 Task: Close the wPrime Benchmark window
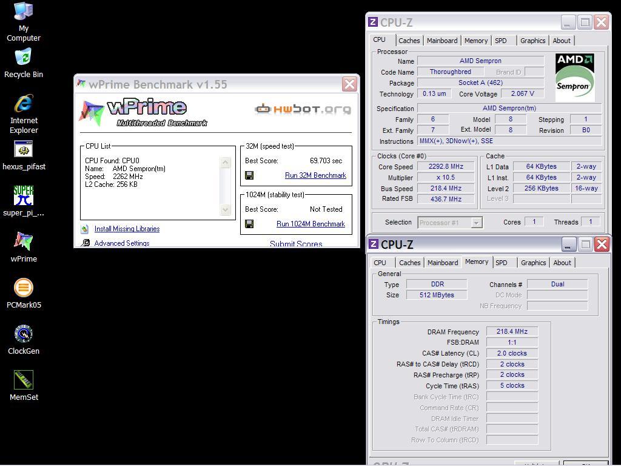tap(349, 84)
